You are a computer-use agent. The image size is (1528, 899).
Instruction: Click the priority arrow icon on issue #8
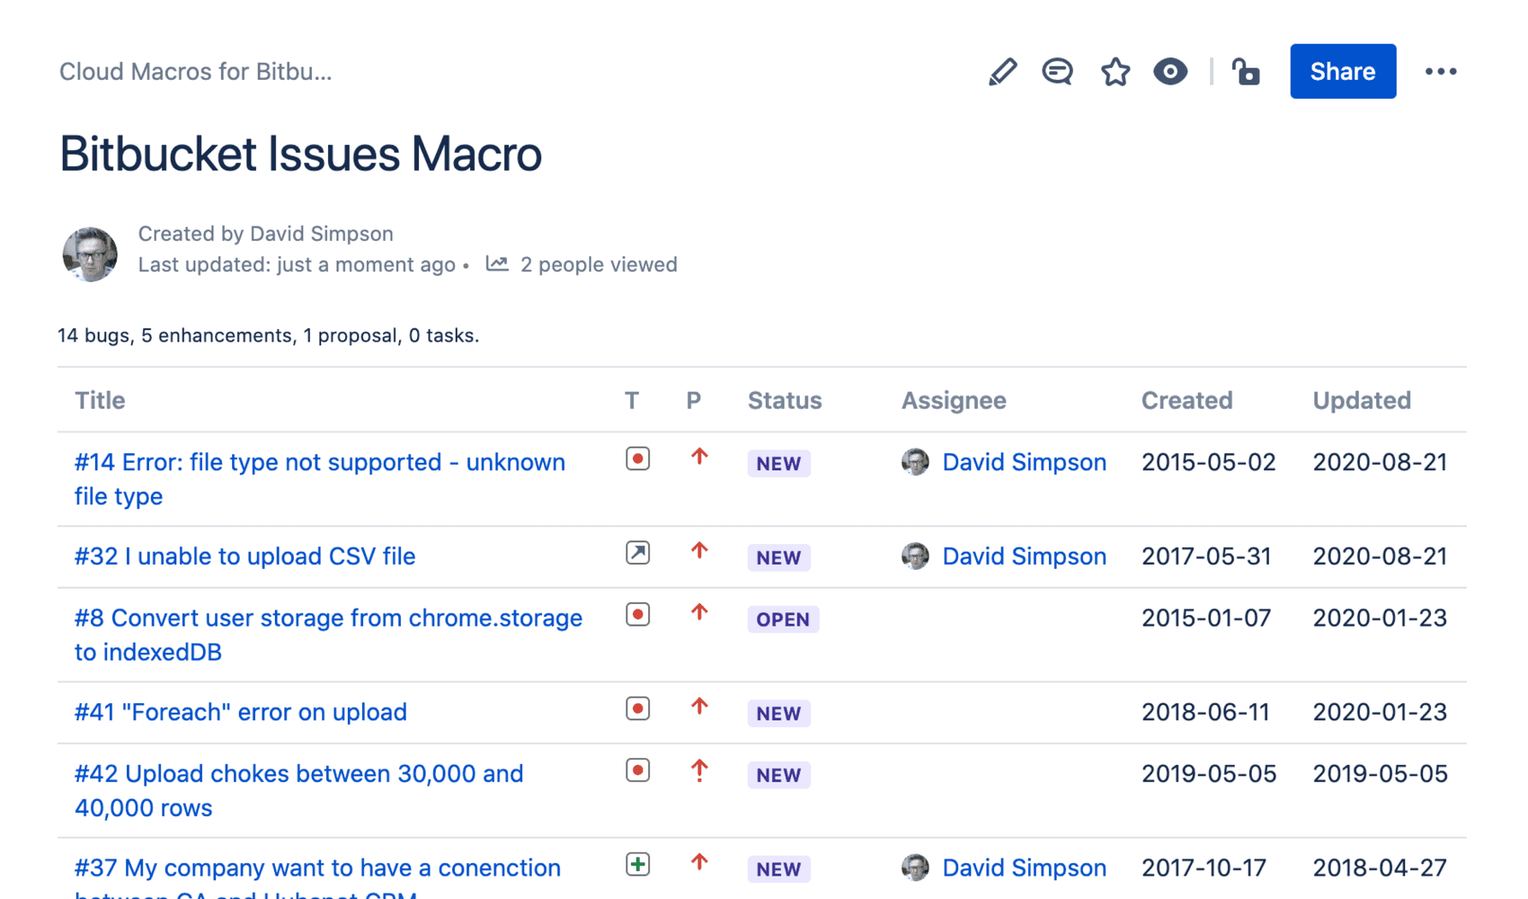pos(699,613)
